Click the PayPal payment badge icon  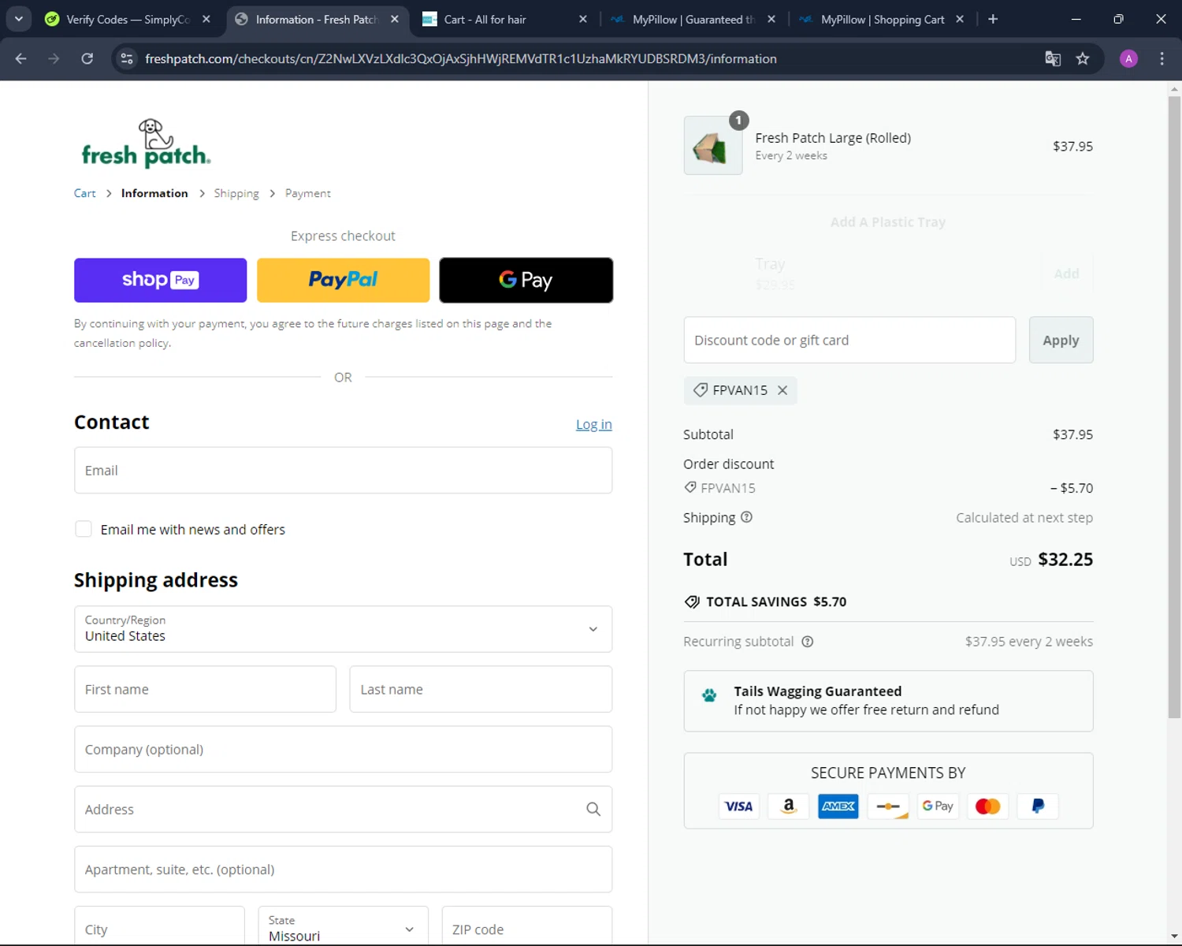coord(1038,806)
